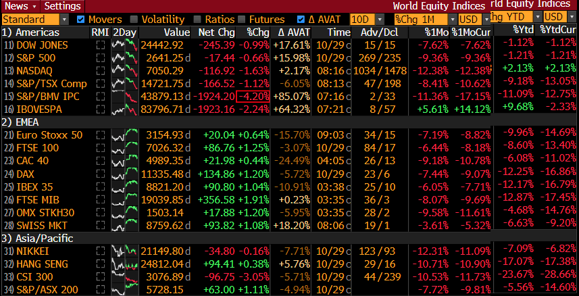Click the %Ytd column header
The image size is (579, 296).
click(x=523, y=29)
